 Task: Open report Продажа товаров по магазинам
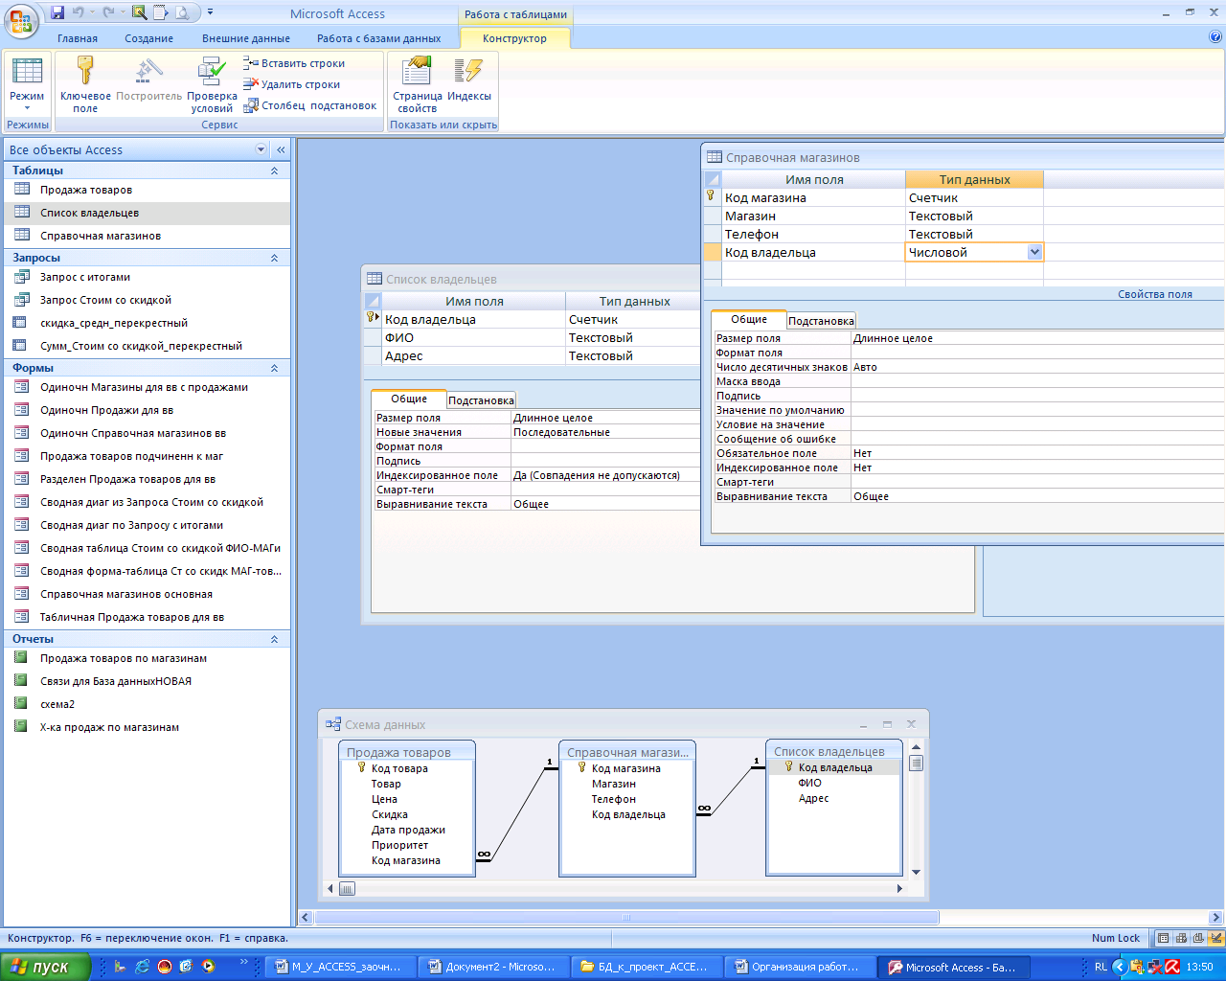pyautogui.click(x=147, y=658)
